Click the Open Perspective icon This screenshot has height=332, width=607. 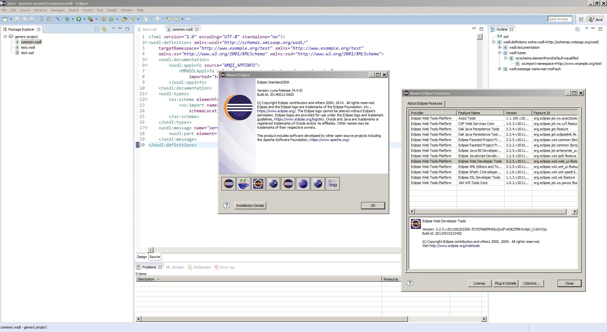coord(581,19)
